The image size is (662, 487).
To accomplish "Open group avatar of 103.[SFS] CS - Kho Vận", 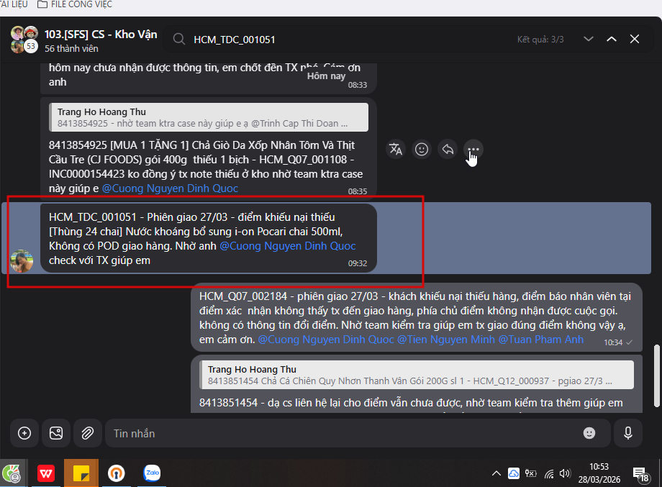I will [x=24, y=40].
